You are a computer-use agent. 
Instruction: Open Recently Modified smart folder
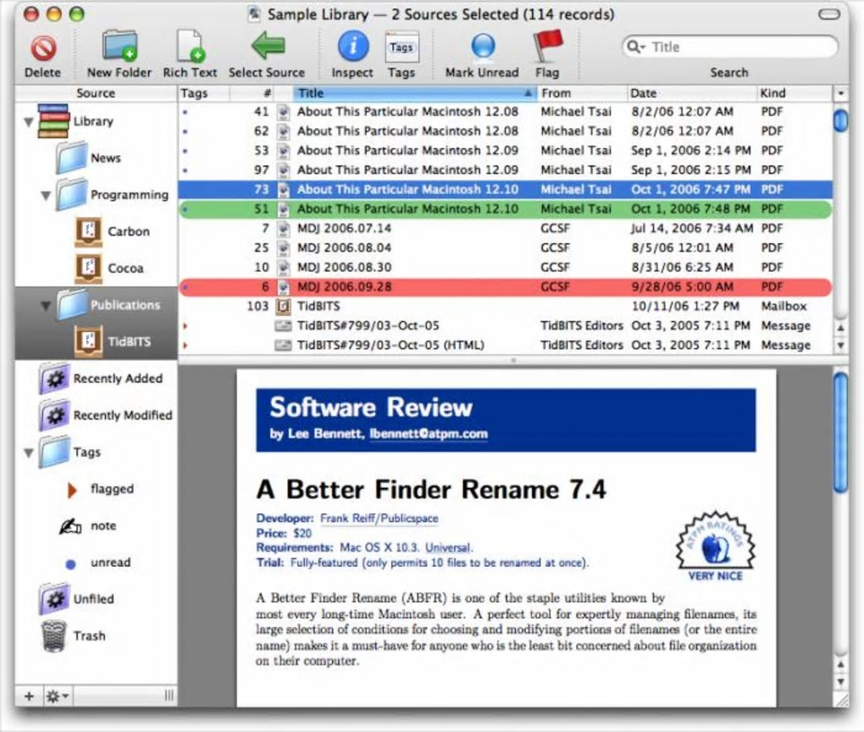coord(105,415)
